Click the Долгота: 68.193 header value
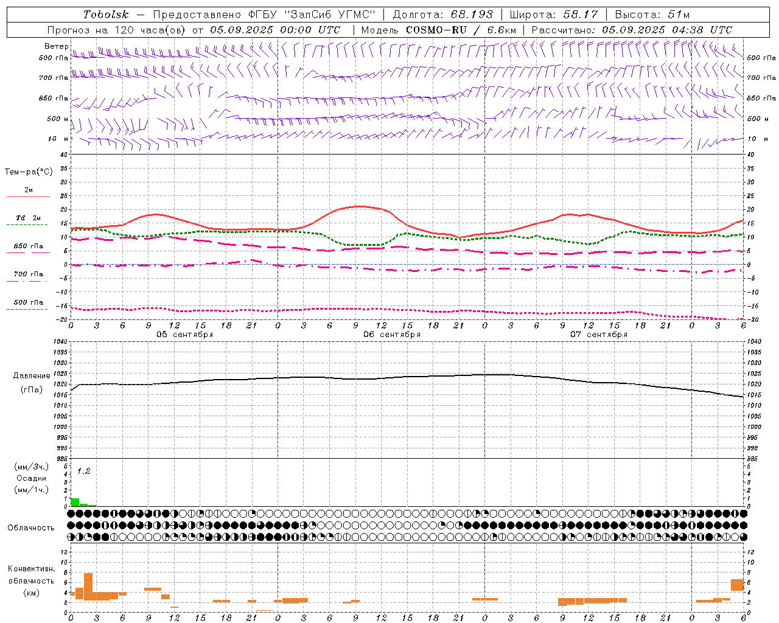Image resolution: width=779 pixels, height=623 pixels. click(x=442, y=15)
